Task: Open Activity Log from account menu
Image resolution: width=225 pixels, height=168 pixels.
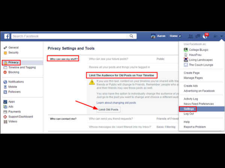Action: (191, 99)
